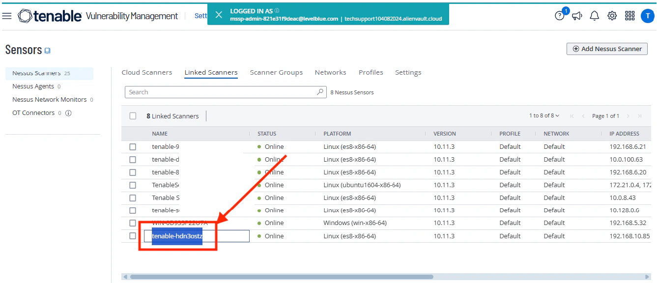
Task: Click the icon next to the Sensors title
Action: (x=48, y=51)
